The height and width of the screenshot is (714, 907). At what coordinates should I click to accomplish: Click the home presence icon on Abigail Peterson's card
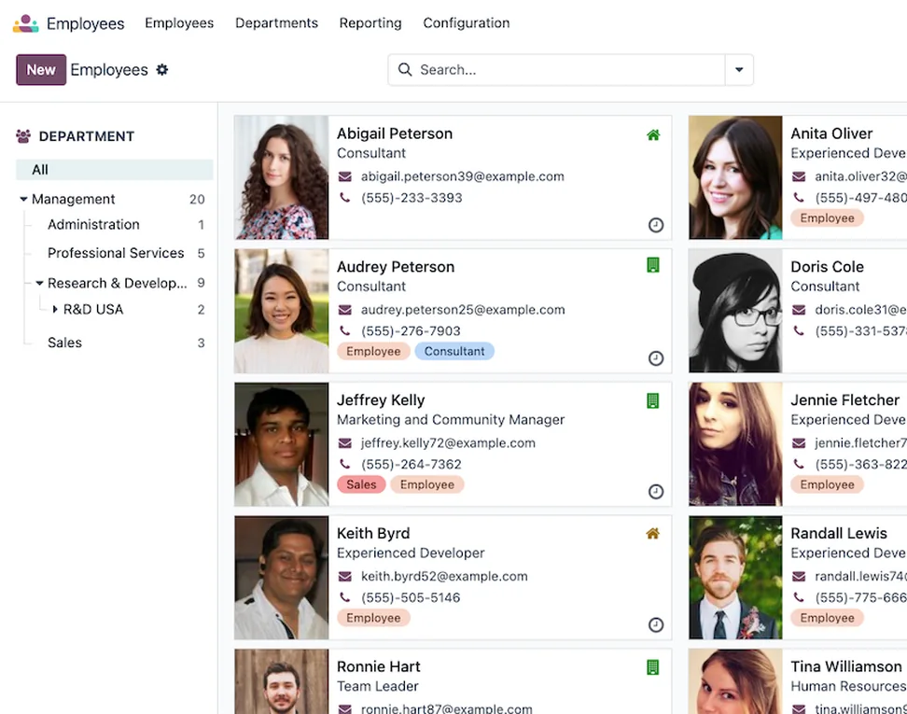pos(653,134)
